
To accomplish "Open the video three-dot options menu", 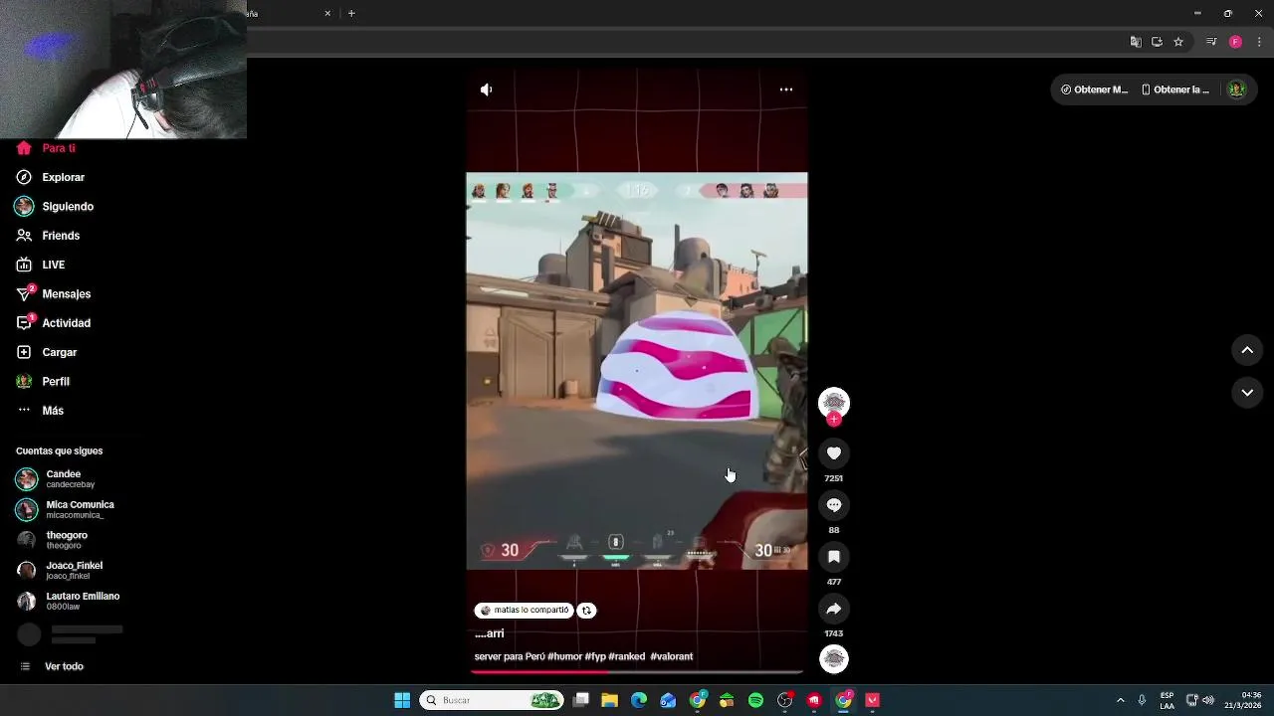I will 786,89.
